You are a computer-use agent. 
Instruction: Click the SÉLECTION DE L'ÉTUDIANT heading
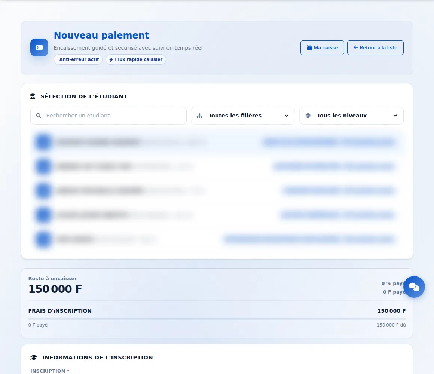coord(84,96)
